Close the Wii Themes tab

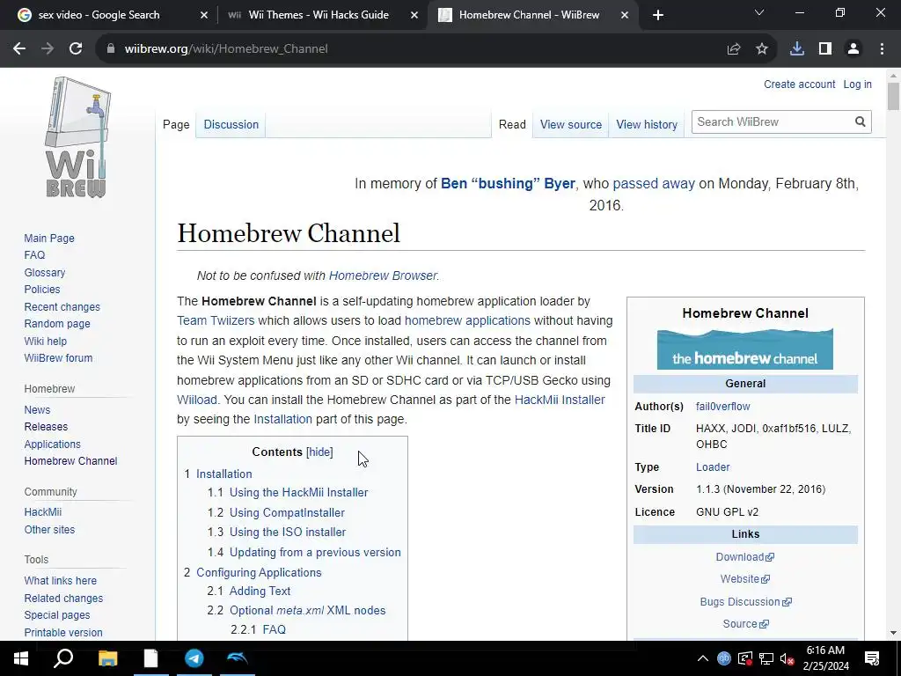tap(414, 15)
